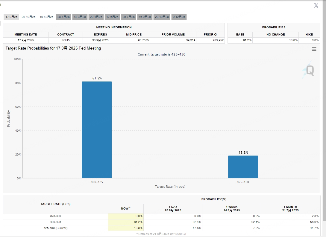The image size is (326, 237).
Task: Open the 9 12月26 meeting tab
Action: pos(179,17)
